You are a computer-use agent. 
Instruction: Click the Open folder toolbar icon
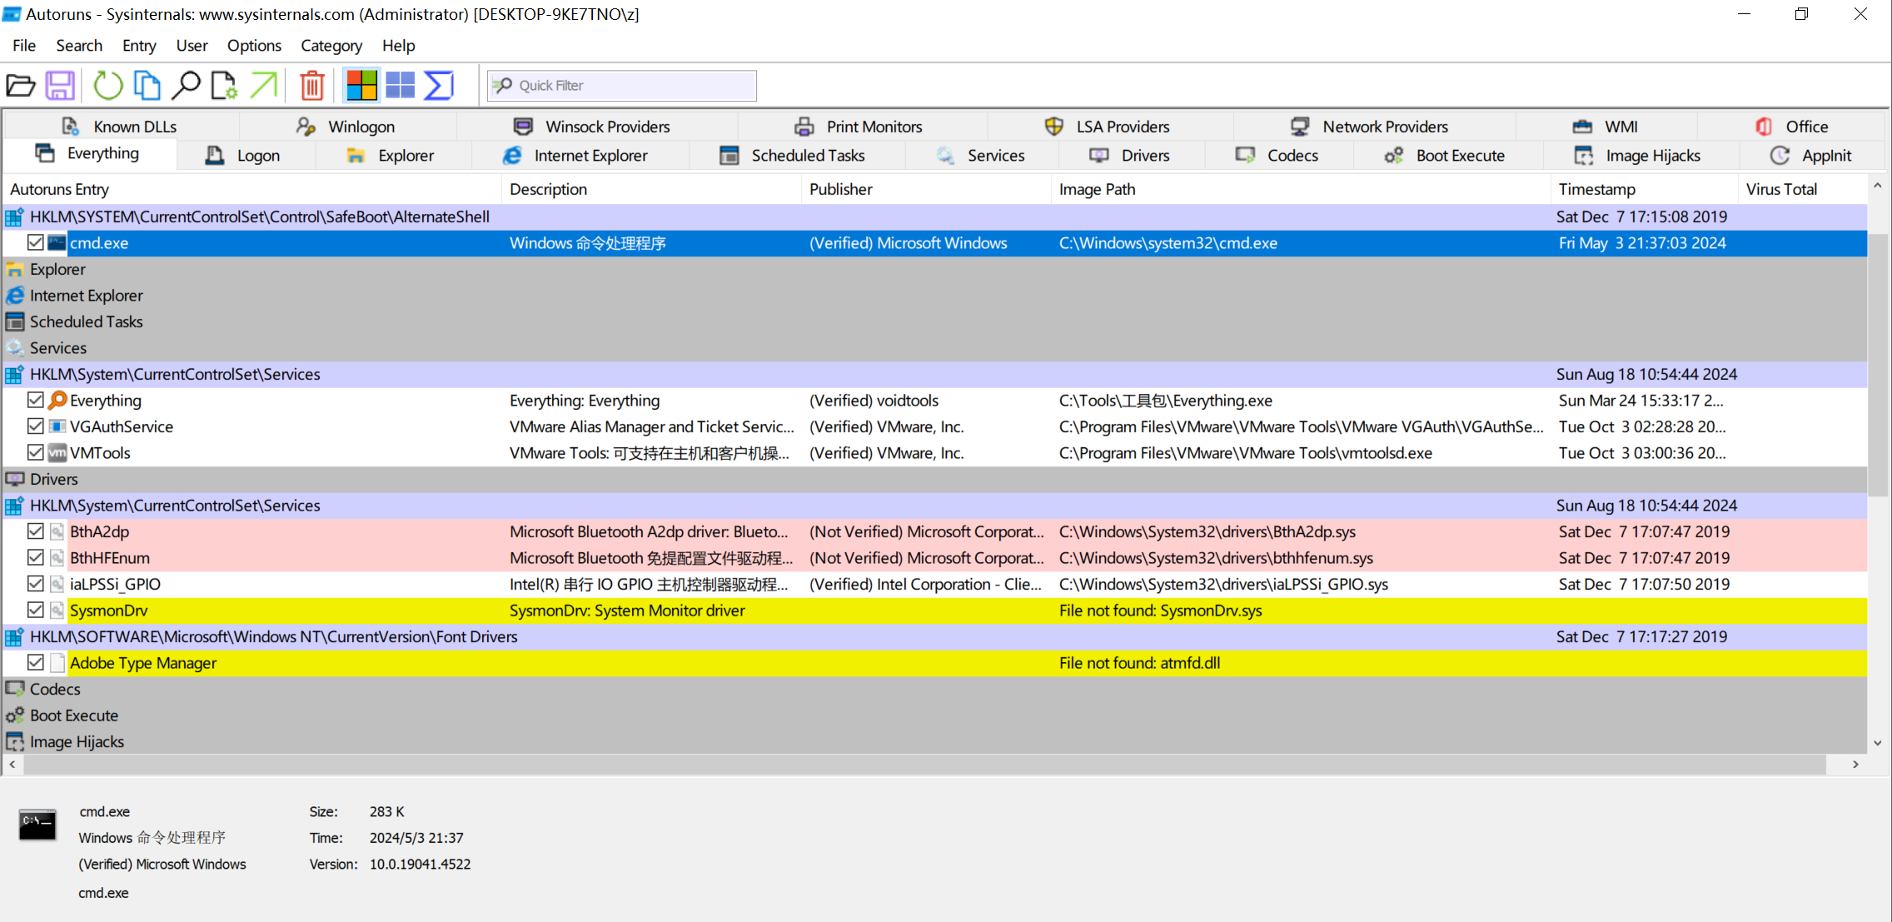pyautogui.click(x=20, y=85)
